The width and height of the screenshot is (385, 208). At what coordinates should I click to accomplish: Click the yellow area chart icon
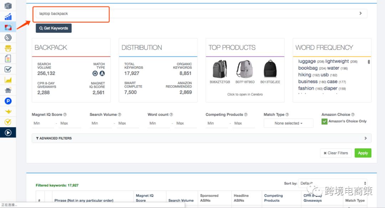tap(8, 80)
